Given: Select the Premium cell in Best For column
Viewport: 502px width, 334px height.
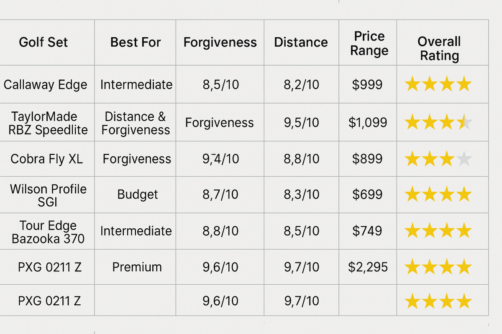Looking at the screenshot, I should [137, 267].
